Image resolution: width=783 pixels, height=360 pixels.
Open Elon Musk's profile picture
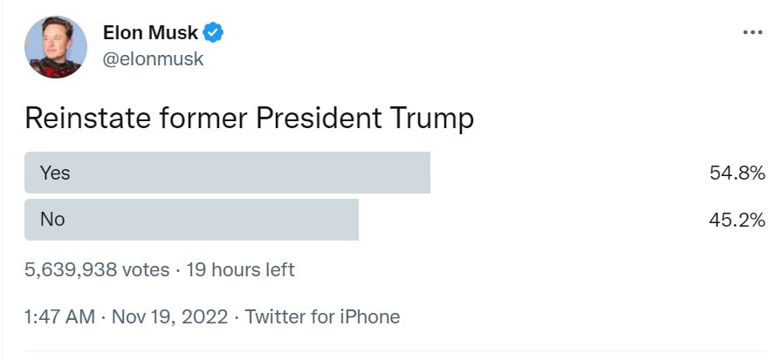tap(56, 47)
